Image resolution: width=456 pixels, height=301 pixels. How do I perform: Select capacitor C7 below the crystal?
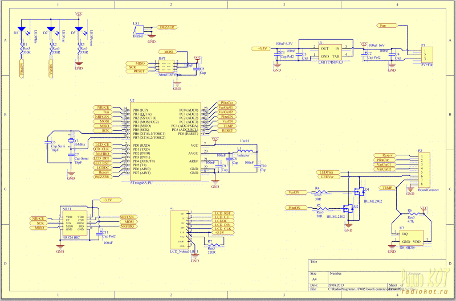(71, 155)
